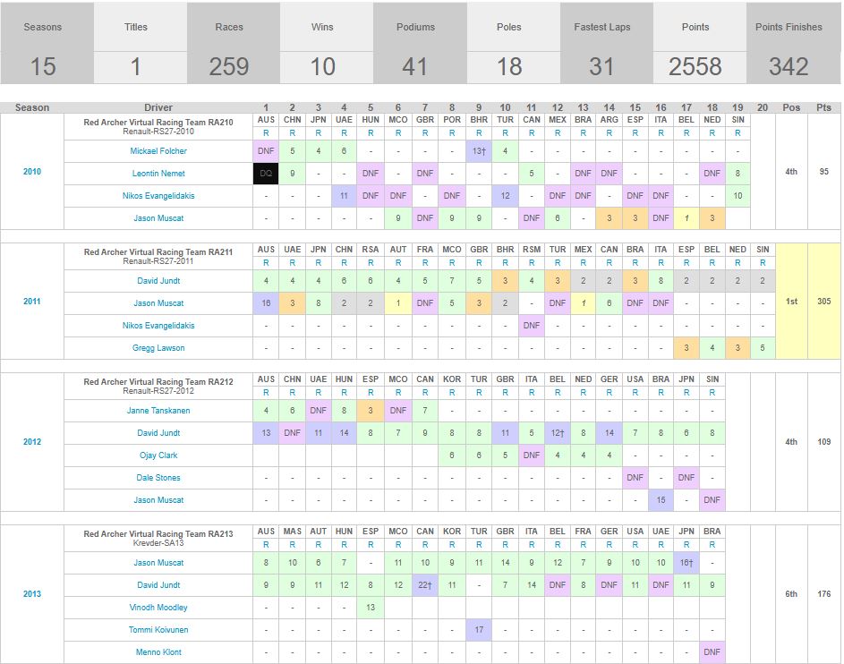Open the 2010 season link
The height and width of the screenshot is (664, 844).
[32, 172]
